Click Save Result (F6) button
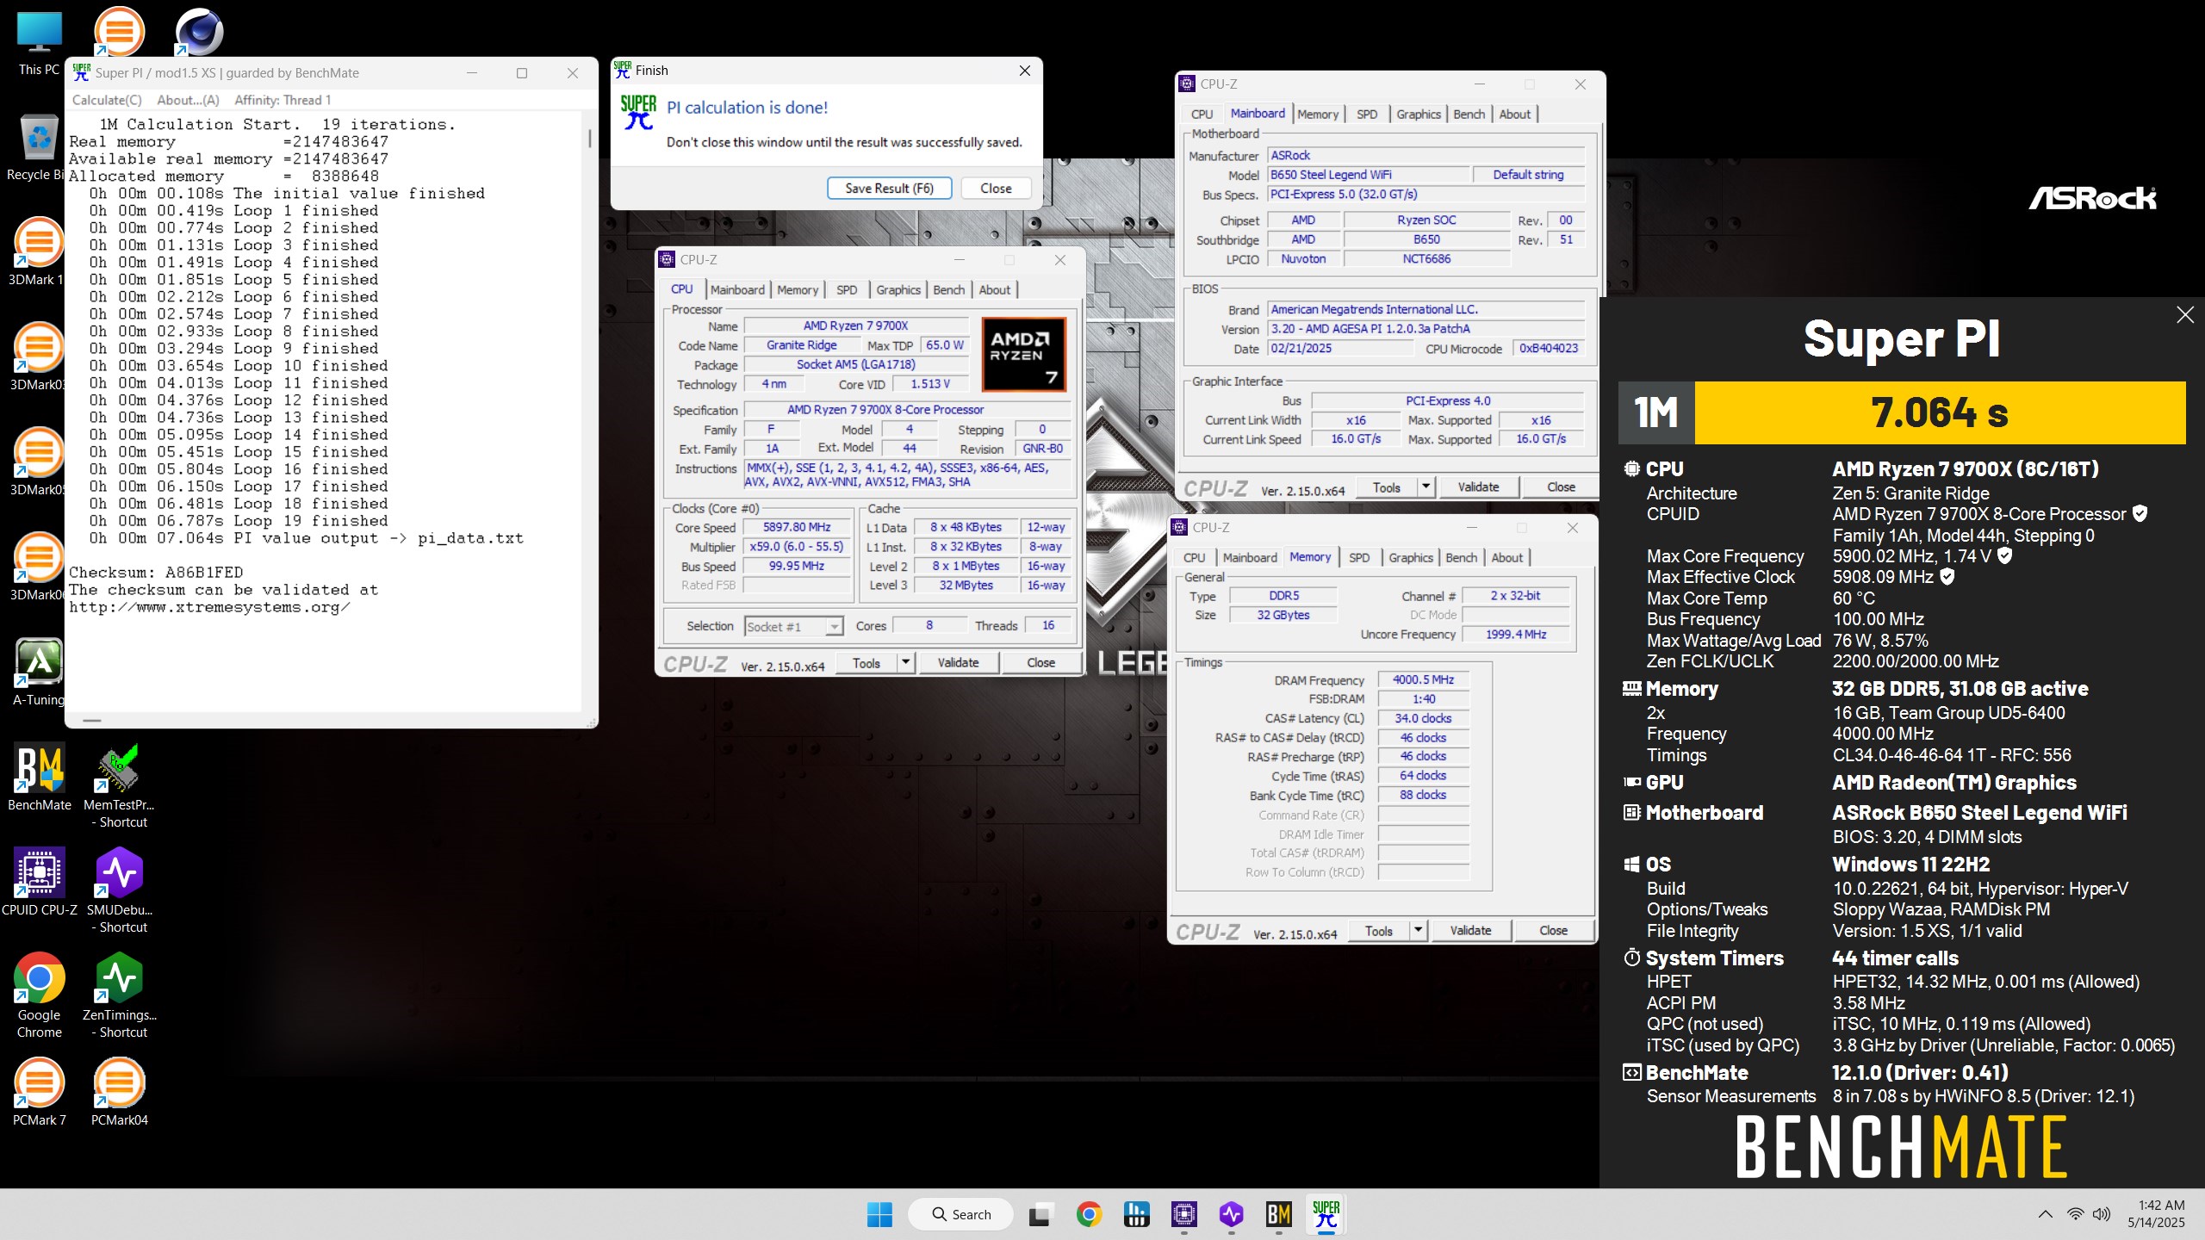 pos(890,189)
